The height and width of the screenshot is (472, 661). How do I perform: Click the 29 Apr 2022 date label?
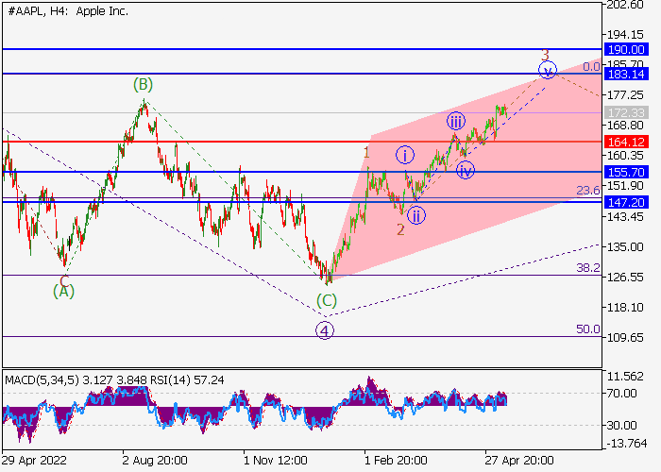(35, 460)
